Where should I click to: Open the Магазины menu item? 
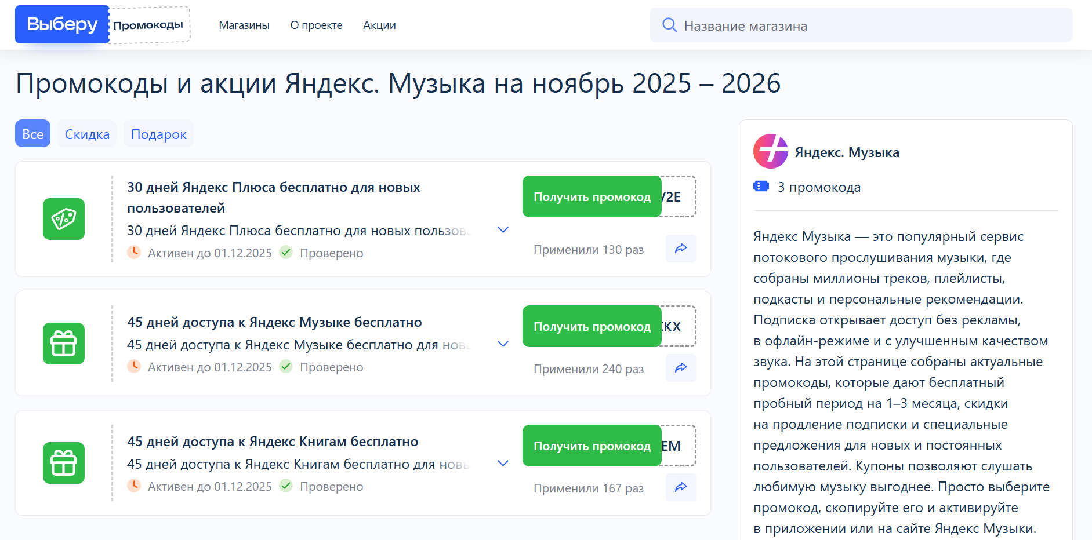point(244,25)
